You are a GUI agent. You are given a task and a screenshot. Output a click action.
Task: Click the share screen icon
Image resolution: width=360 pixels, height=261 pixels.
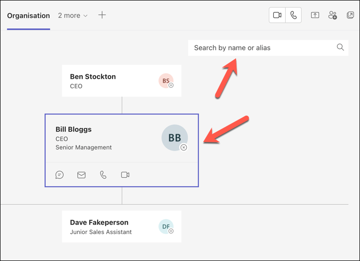315,15
